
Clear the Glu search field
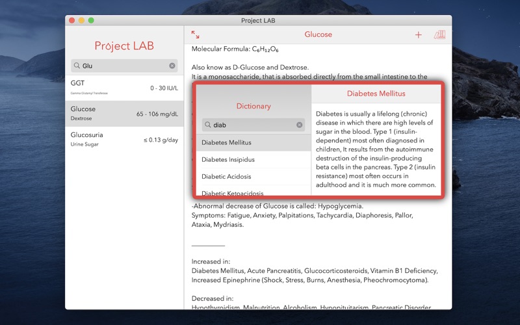[172, 66]
